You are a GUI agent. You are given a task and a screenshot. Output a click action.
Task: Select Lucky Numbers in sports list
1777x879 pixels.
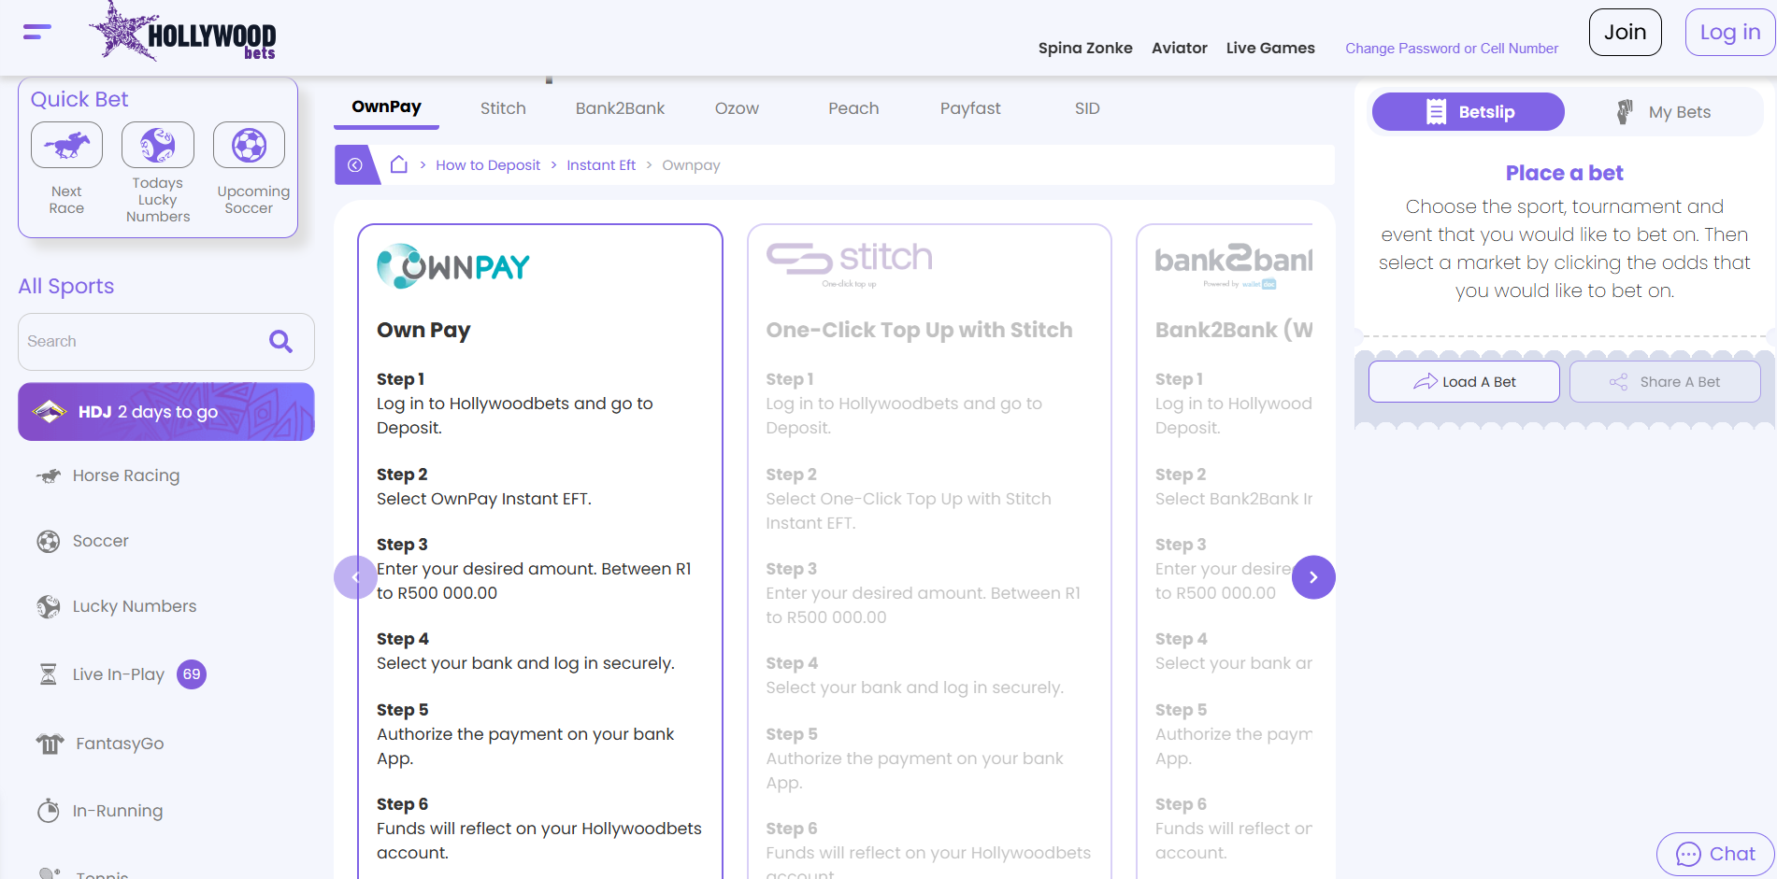[x=134, y=606]
